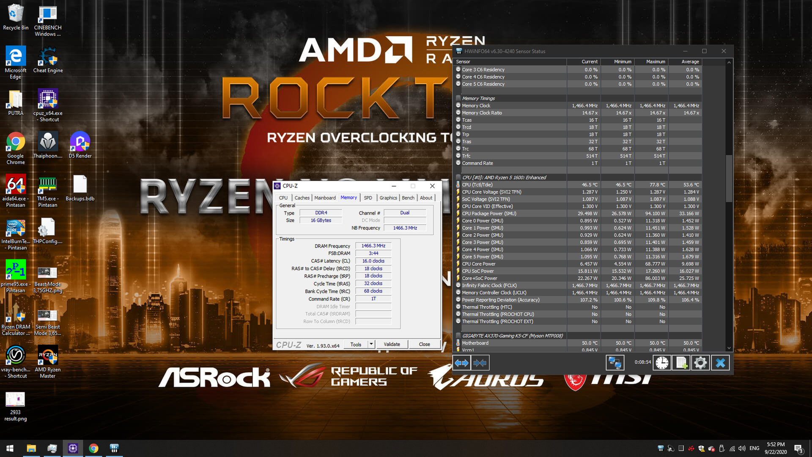Open Chrome from the taskbar
This screenshot has width=812, height=457.
pyautogui.click(x=93, y=448)
